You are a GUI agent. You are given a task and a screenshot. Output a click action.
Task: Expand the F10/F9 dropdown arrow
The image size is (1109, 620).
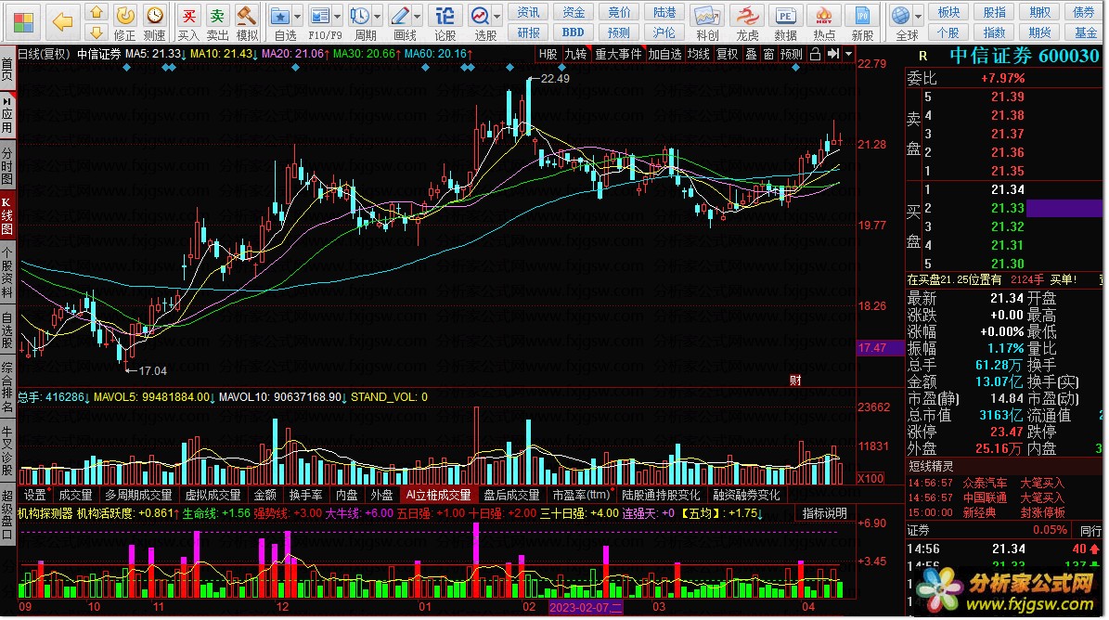pyautogui.click(x=338, y=16)
